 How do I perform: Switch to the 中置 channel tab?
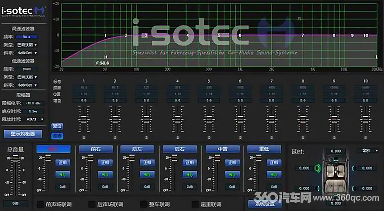[x=223, y=149]
